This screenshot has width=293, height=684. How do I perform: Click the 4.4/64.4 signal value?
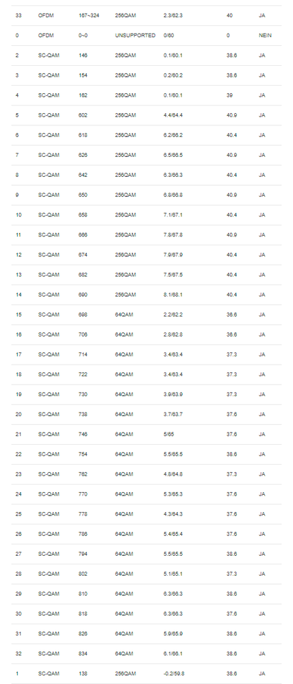pos(173,115)
